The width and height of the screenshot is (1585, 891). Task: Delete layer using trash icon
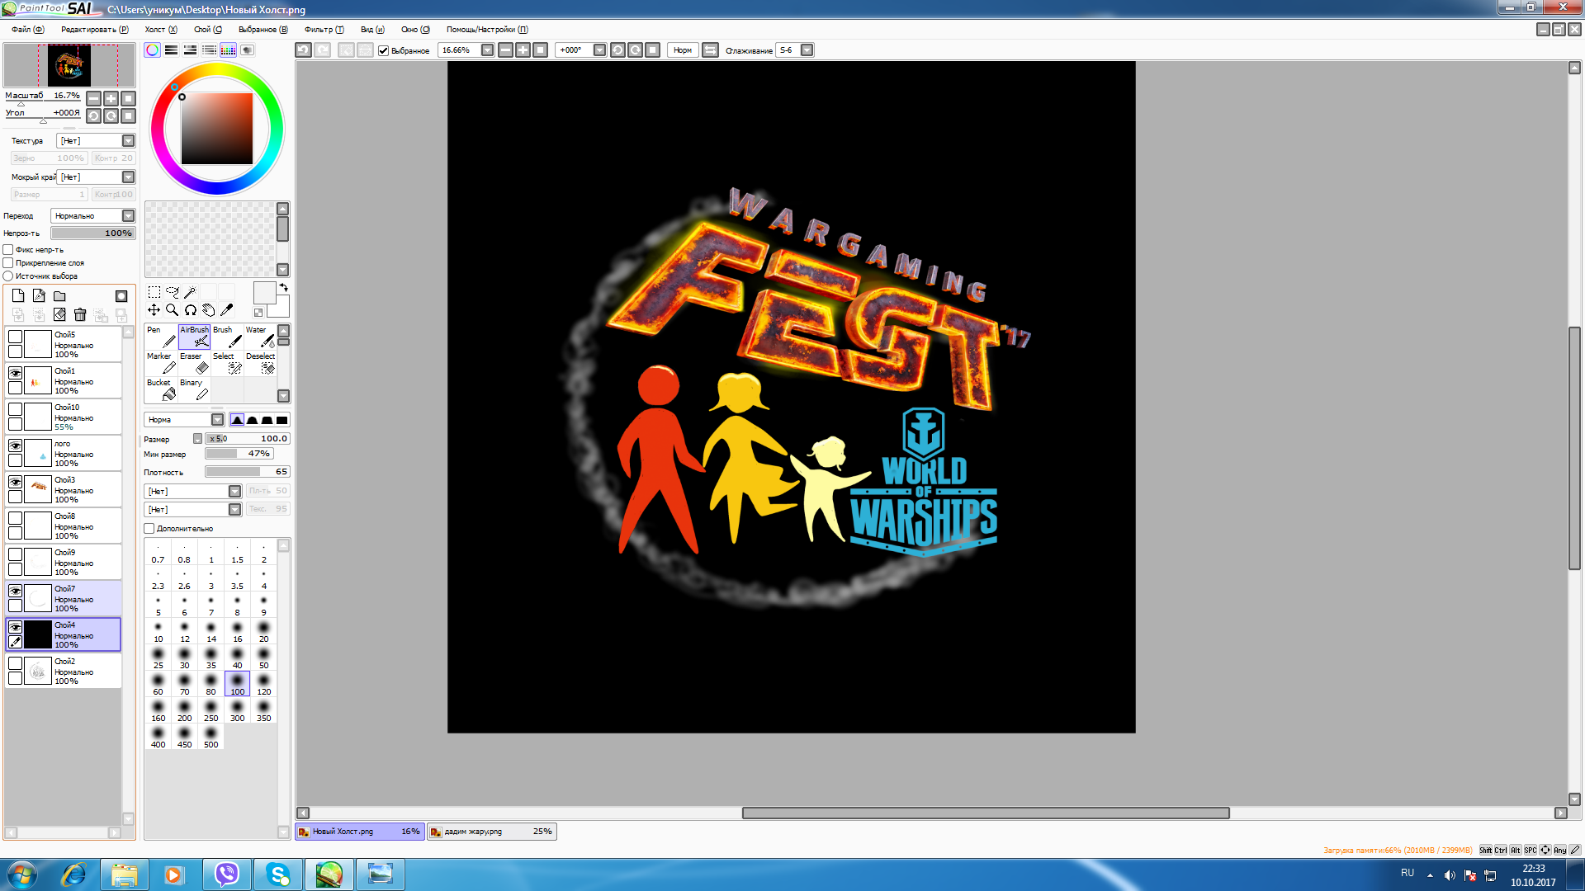tap(80, 314)
